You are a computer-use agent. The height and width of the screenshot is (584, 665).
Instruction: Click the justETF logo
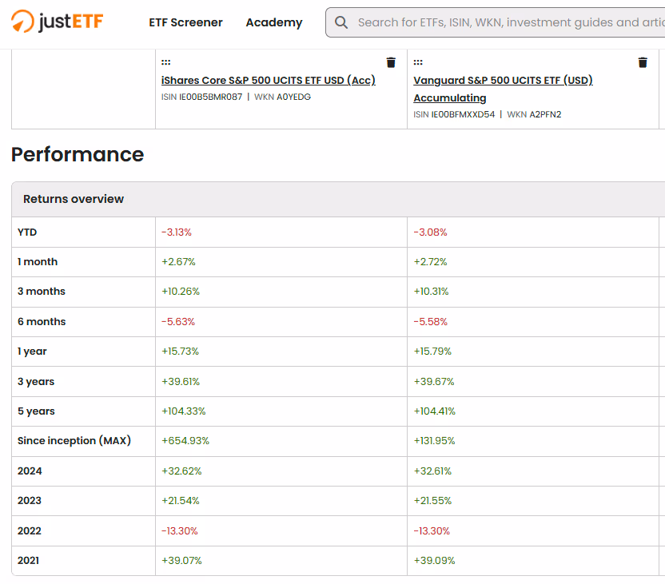click(x=58, y=22)
